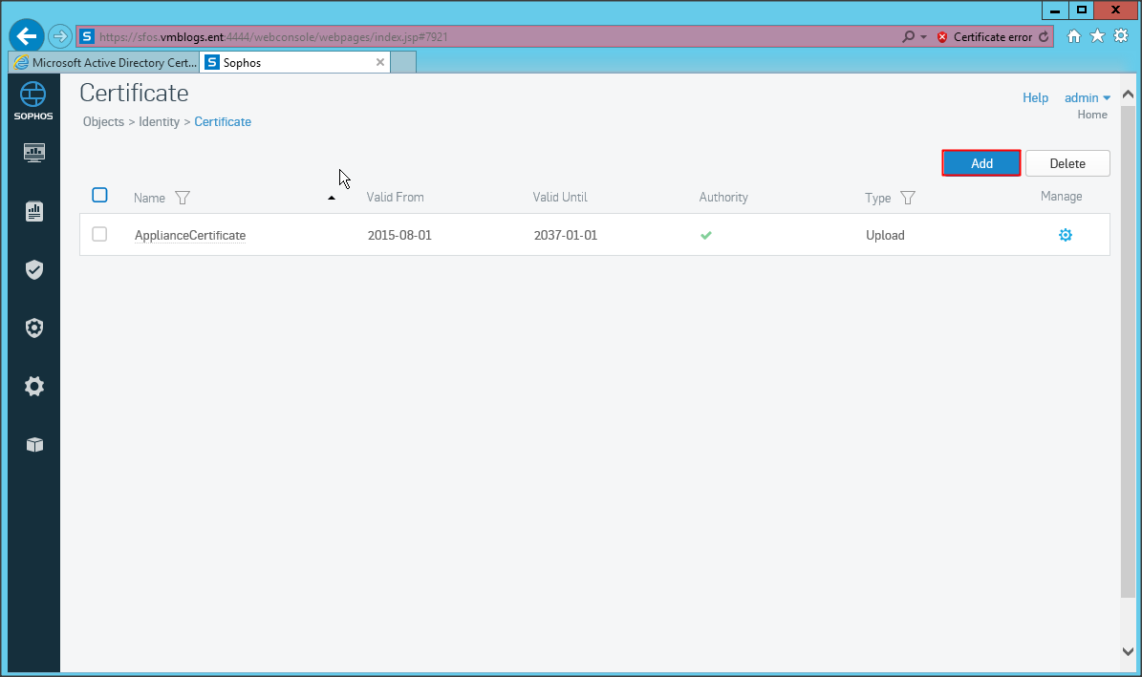Switch to Microsoft Active Directory Cert tab
This screenshot has width=1142, height=677.
click(x=104, y=63)
